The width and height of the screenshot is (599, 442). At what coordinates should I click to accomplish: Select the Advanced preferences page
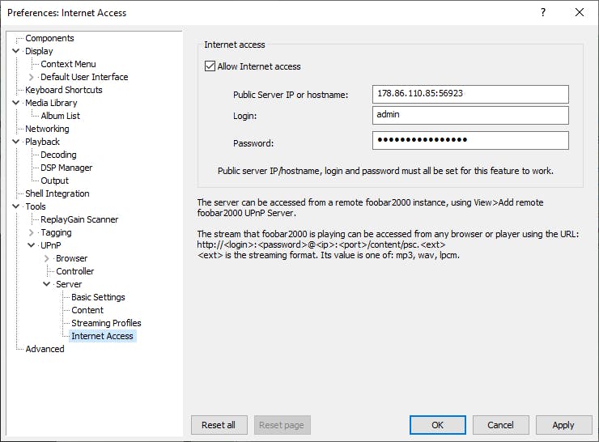(45, 349)
